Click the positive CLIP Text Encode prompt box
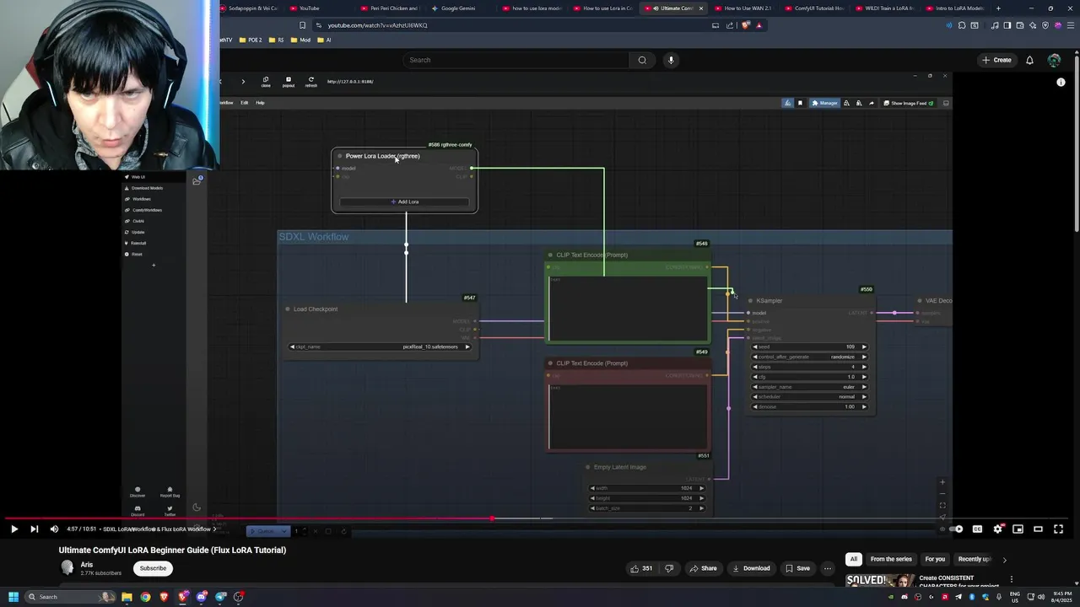Image resolution: width=1080 pixels, height=607 pixels. click(628, 308)
